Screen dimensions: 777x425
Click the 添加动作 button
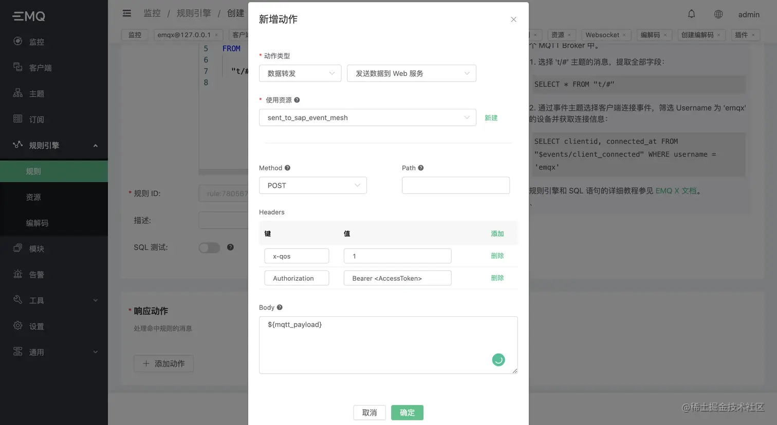[163, 363]
